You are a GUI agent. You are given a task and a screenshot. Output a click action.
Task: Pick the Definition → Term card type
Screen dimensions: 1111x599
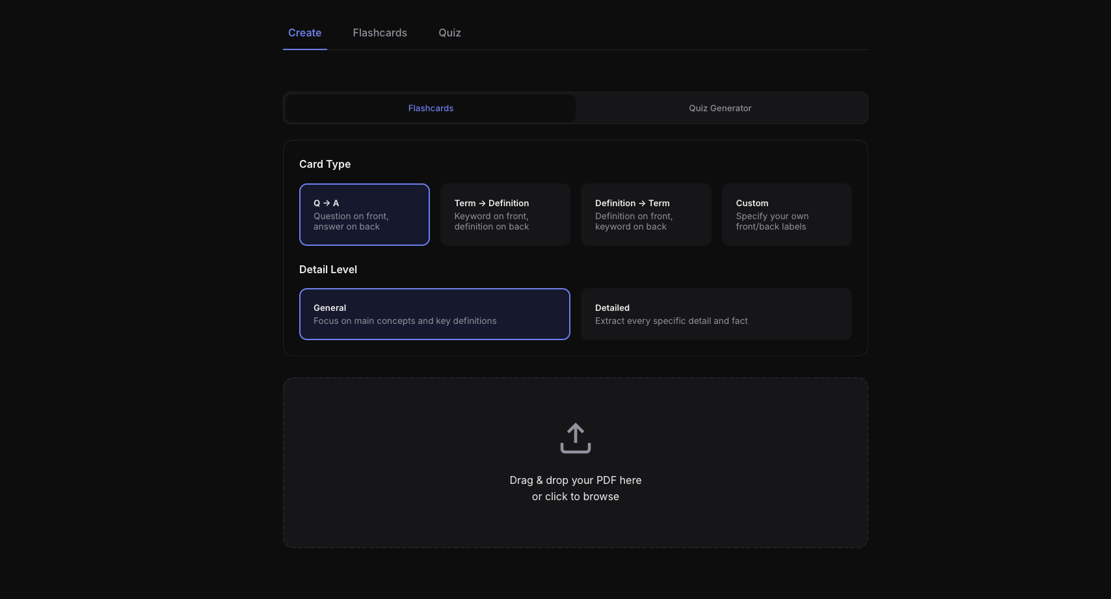click(x=645, y=215)
